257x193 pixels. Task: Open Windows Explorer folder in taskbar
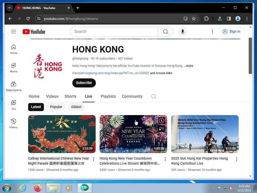53,188
